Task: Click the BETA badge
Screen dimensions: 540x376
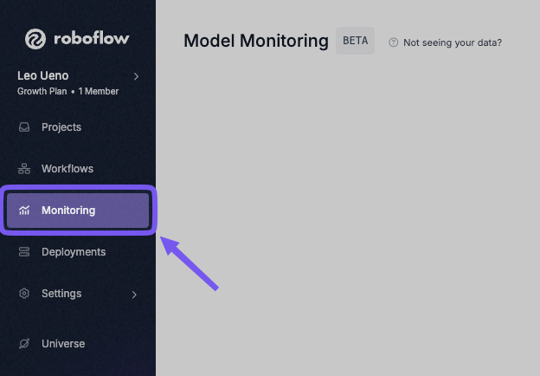Action: (355, 41)
